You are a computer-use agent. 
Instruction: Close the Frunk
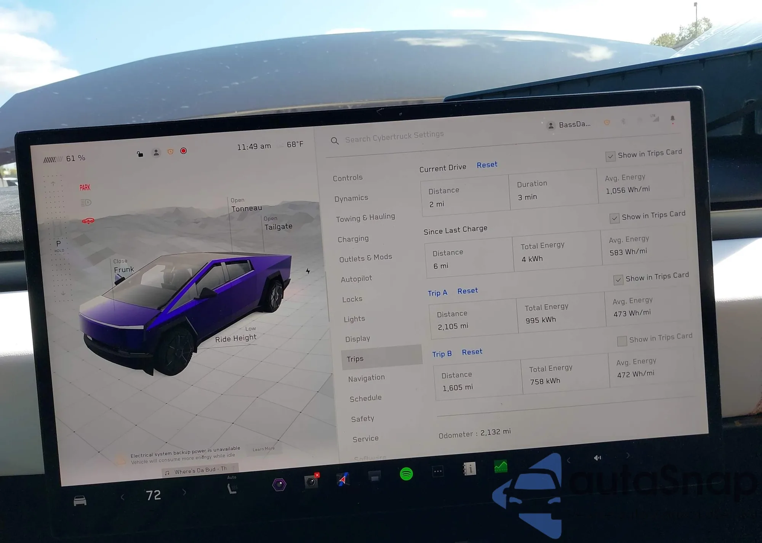pyautogui.click(x=123, y=266)
